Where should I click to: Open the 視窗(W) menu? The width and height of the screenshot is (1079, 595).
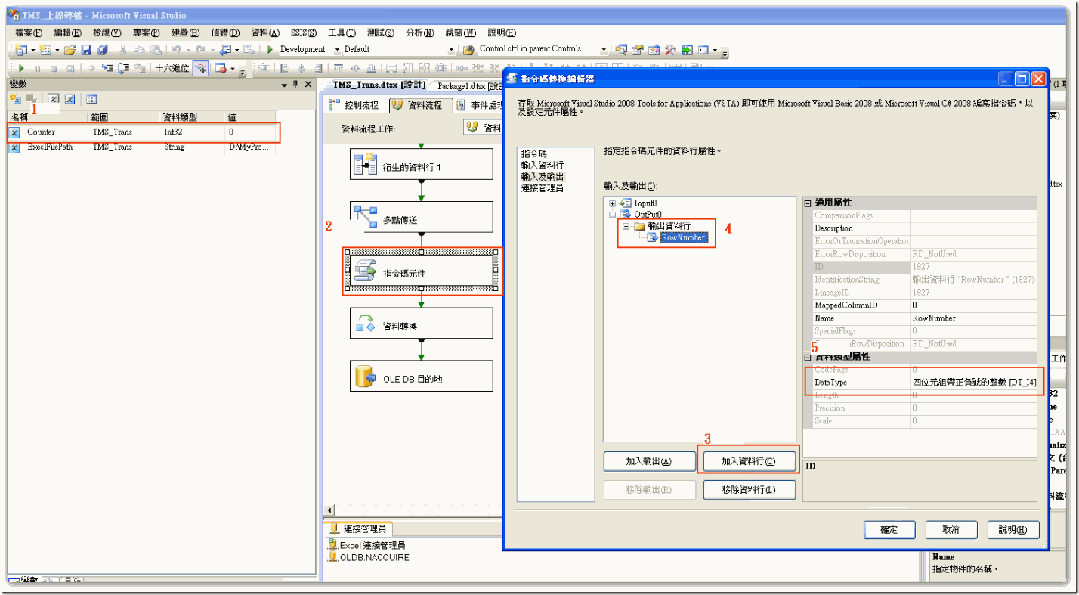pyautogui.click(x=461, y=33)
